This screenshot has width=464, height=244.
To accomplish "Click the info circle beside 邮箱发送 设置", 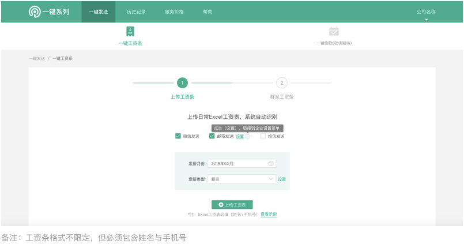I will tap(248, 137).
